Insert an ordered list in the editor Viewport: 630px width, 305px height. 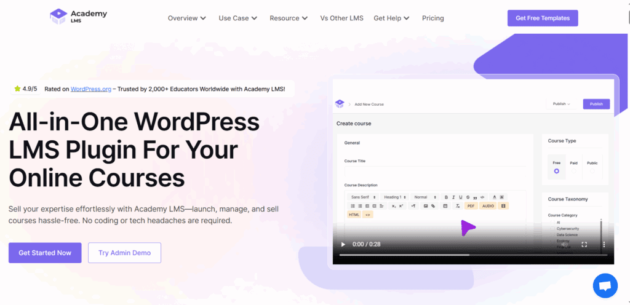pyautogui.click(x=353, y=206)
